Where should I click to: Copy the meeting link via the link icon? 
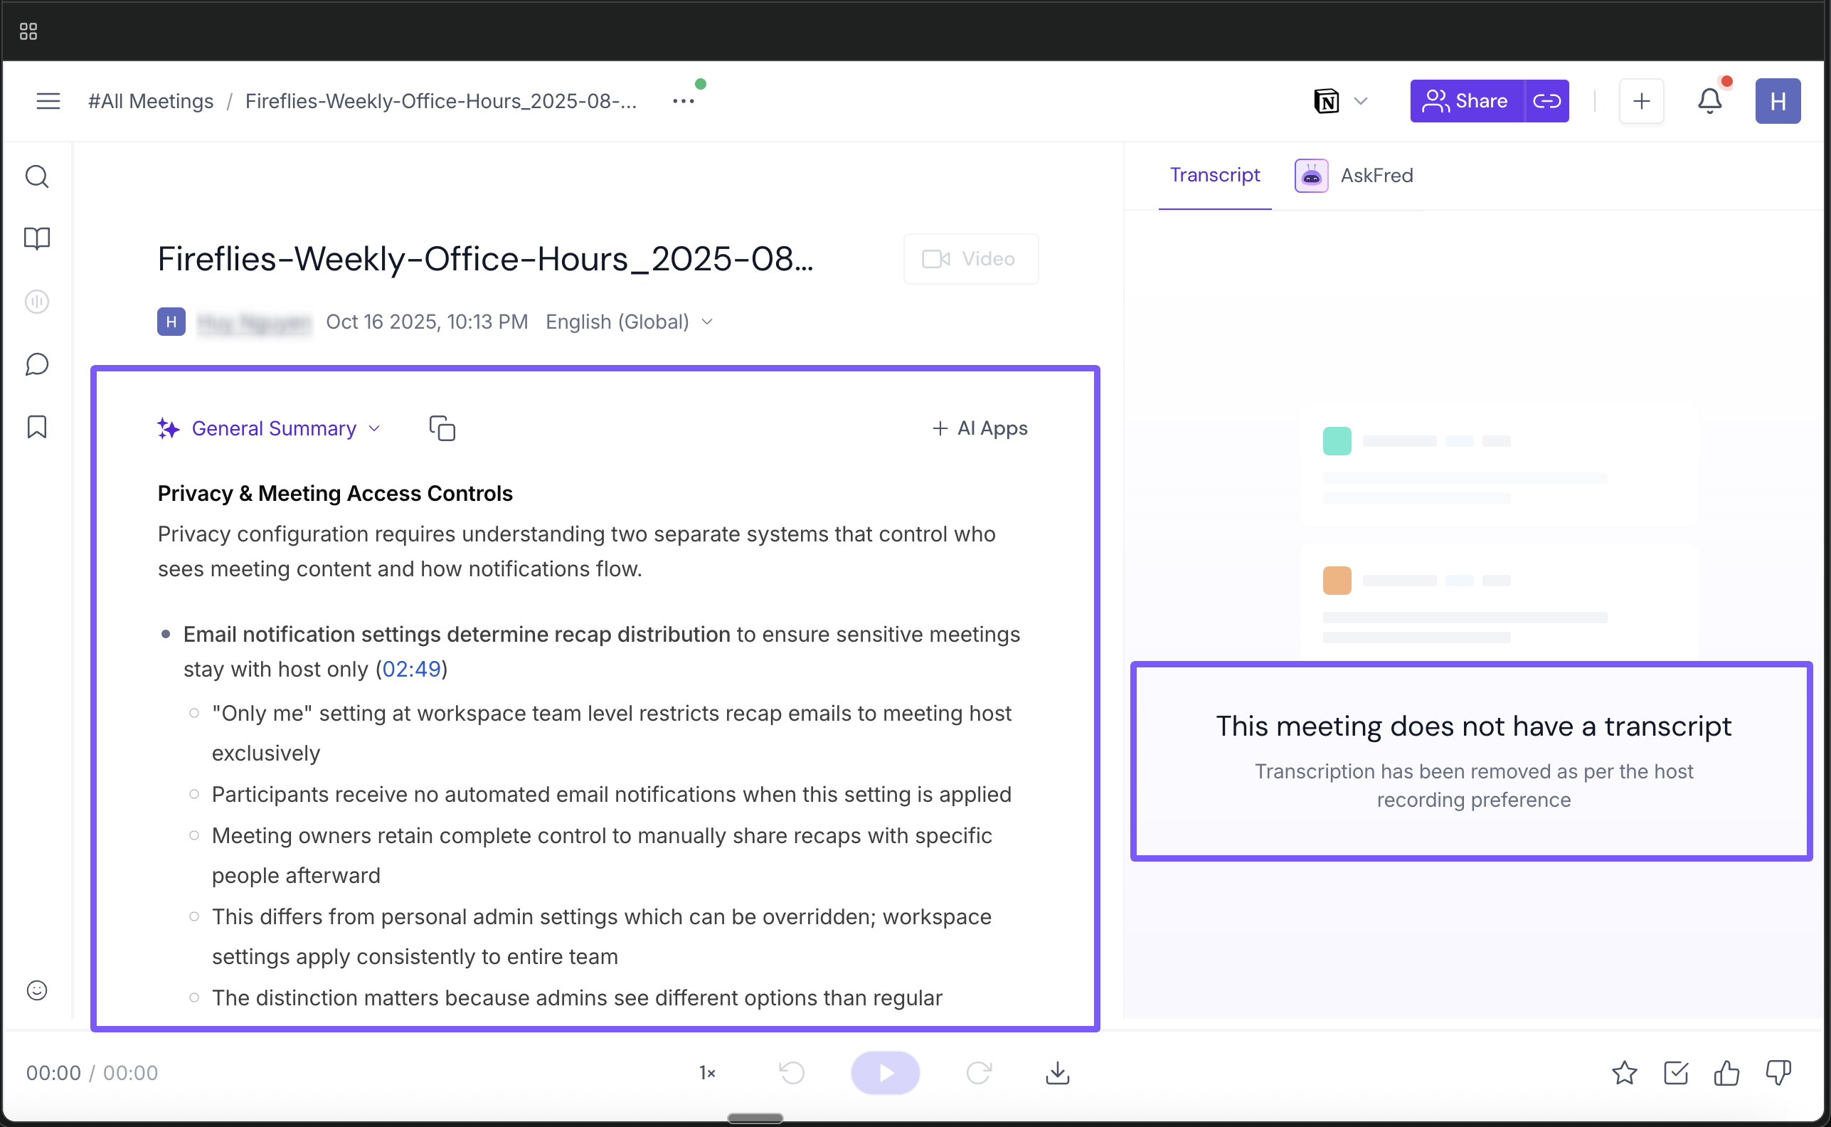tap(1547, 100)
